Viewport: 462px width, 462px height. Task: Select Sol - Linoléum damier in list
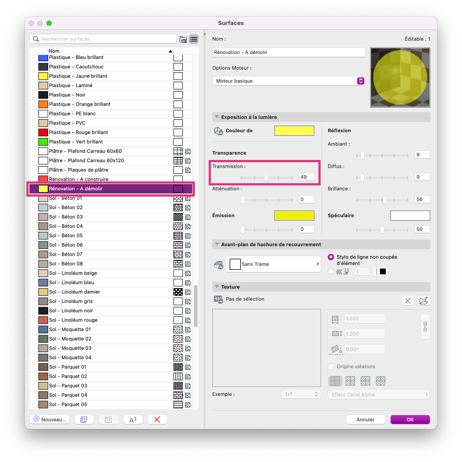[x=111, y=292]
